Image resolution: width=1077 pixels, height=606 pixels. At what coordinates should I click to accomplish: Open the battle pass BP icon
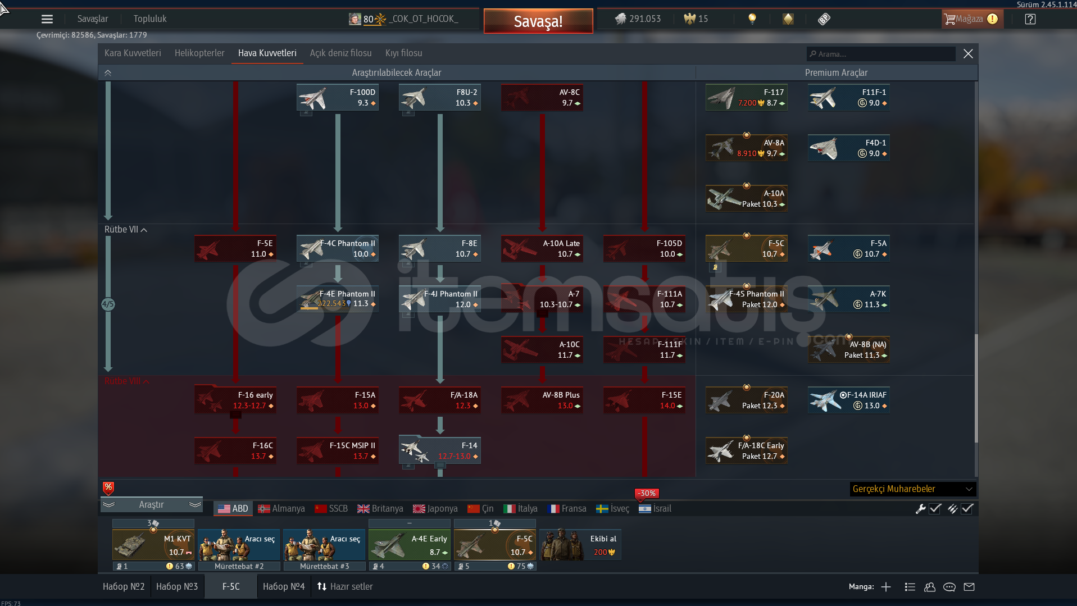[824, 19]
